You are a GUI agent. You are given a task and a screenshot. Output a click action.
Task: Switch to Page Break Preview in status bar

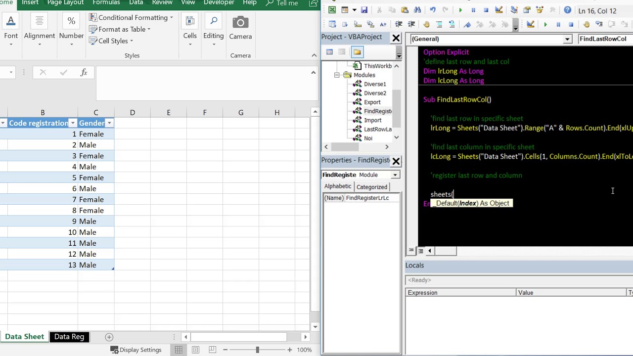coord(212,350)
